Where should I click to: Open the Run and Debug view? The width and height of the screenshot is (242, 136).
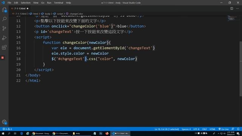[x=4, y=38]
